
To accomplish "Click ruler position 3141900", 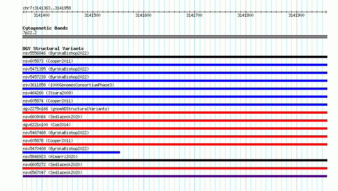I will coord(296,15).
